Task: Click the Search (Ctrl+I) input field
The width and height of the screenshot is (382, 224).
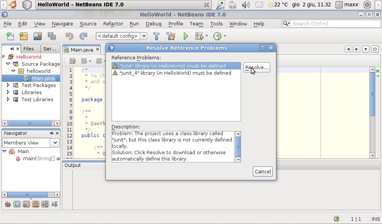Action: pyautogui.click(x=336, y=24)
